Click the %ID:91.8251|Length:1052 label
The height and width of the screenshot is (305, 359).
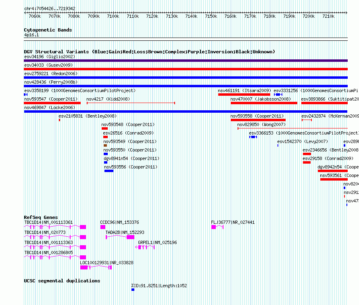pos(159,286)
